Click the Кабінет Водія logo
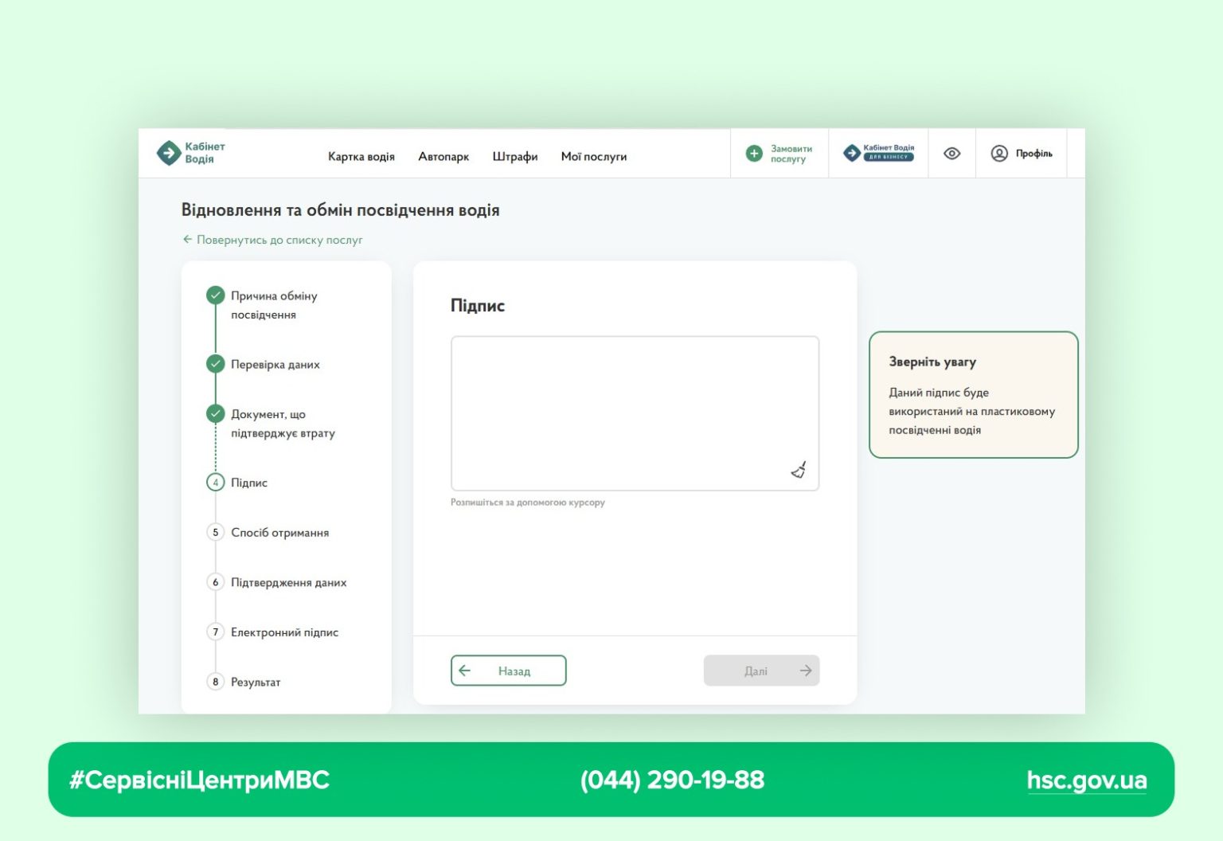Viewport: 1223px width, 841px height. tap(191, 153)
